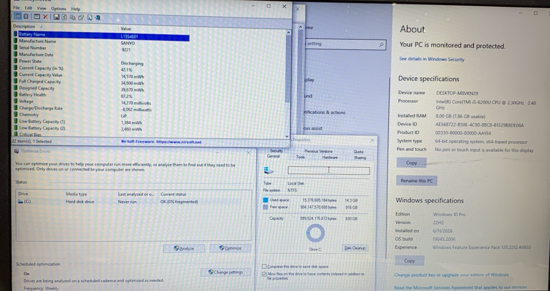Click battery icon beside Low Battery Capacity (1)
The width and height of the screenshot is (550, 291).
click(x=16, y=121)
